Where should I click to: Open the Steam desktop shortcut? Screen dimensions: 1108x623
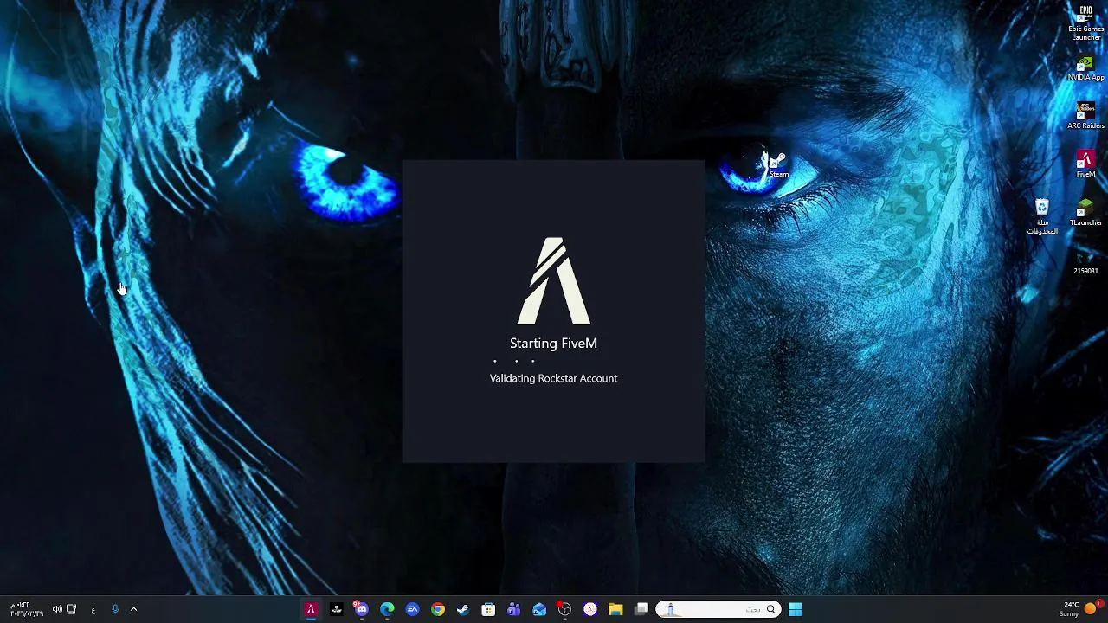[778, 164]
